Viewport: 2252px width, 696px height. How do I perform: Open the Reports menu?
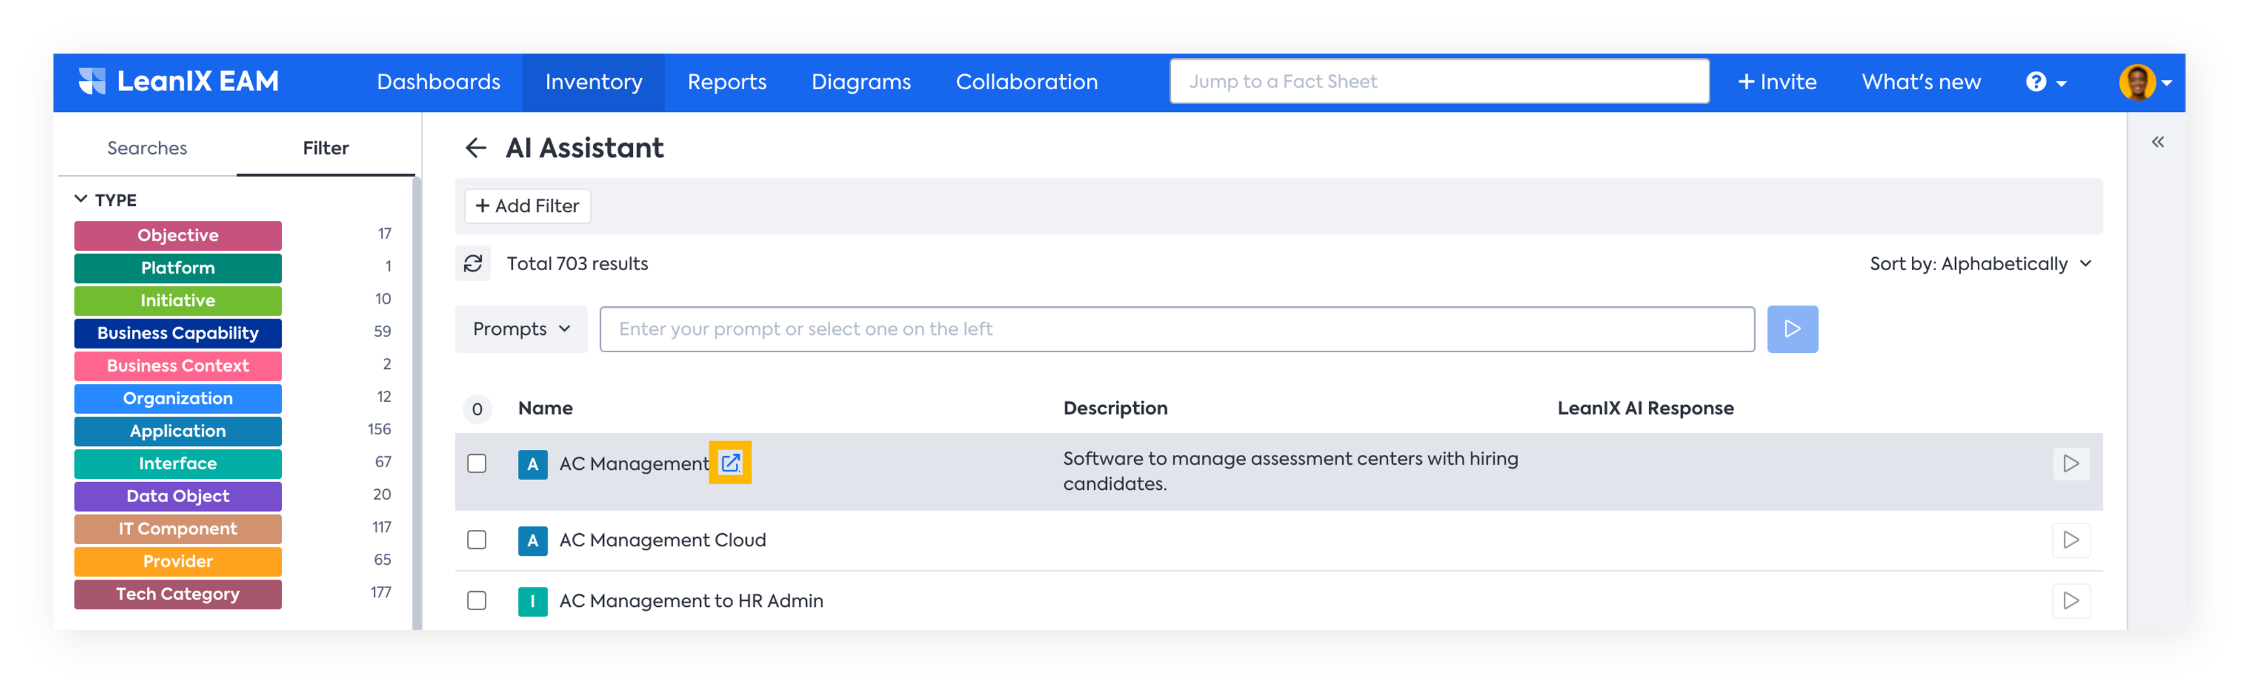click(x=727, y=82)
